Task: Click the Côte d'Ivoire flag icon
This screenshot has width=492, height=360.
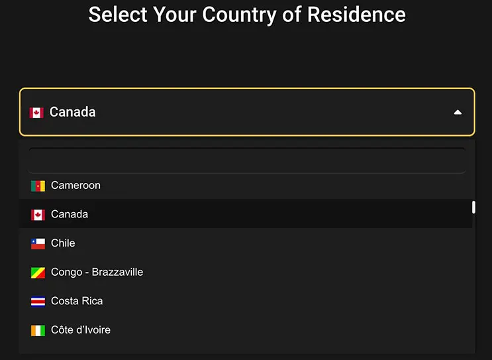Action: (x=38, y=330)
